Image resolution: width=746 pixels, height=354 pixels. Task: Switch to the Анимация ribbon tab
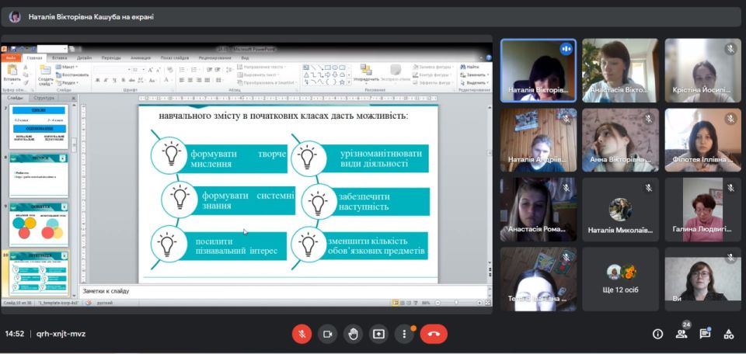point(141,58)
